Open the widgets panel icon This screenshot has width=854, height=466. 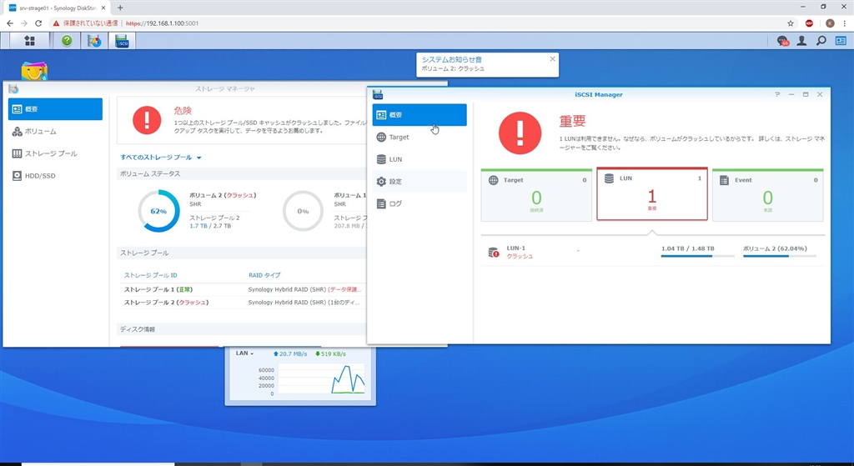[841, 41]
